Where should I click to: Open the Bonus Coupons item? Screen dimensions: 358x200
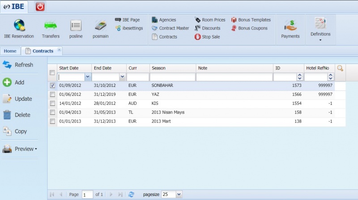(249, 28)
